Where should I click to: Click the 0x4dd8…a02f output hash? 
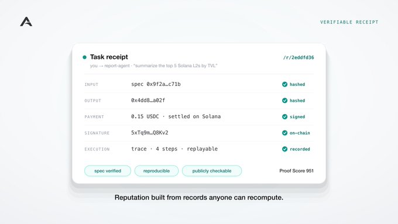[148, 101]
